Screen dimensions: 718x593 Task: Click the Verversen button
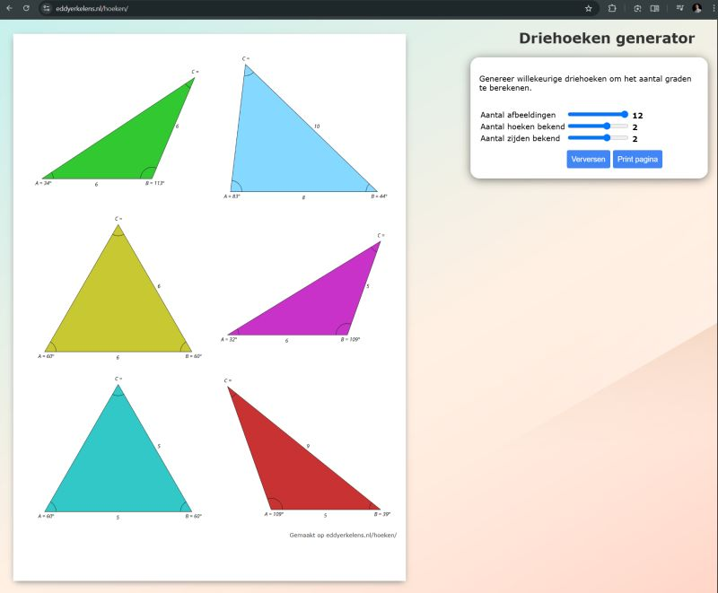(x=589, y=159)
